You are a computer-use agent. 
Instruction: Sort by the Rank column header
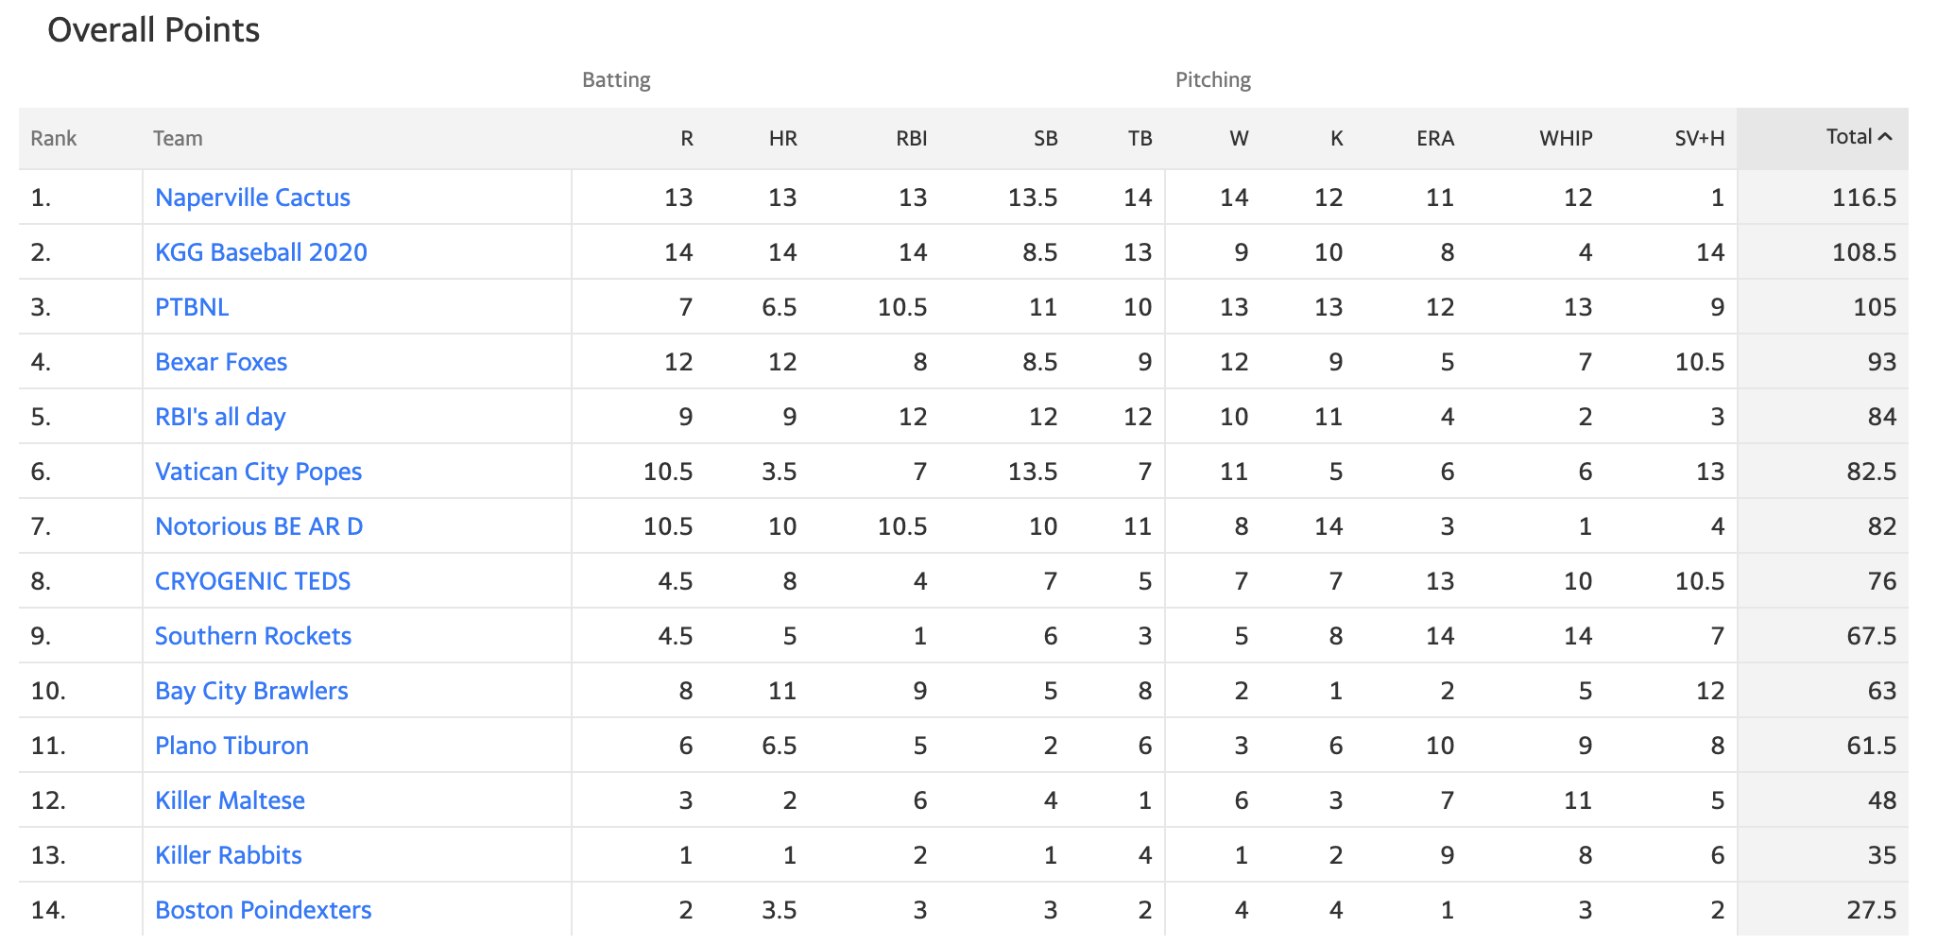click(x=53, y=139)
